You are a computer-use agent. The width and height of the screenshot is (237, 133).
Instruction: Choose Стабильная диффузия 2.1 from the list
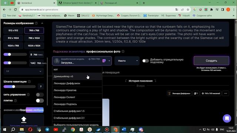pyautogui.click(x=77, y=118)
